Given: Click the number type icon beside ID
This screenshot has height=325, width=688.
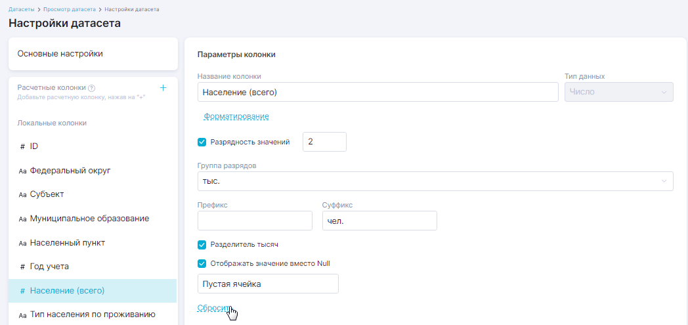Looking at the screenshot, I should click(22, 146).
